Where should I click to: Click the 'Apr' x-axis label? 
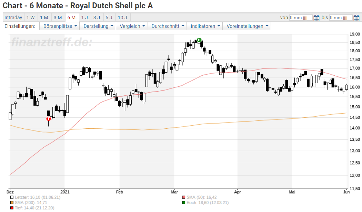237,192
